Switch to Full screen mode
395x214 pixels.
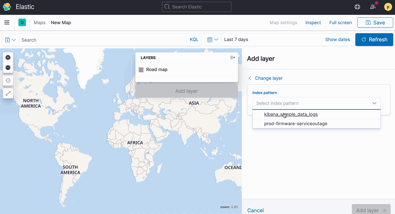click(340, 22)
